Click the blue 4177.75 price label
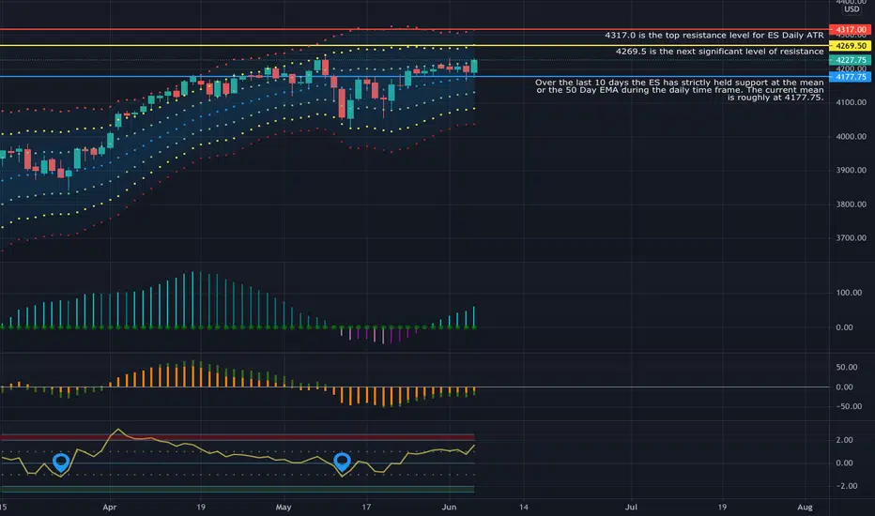The image size is (875, 516). tap(850, 77)
